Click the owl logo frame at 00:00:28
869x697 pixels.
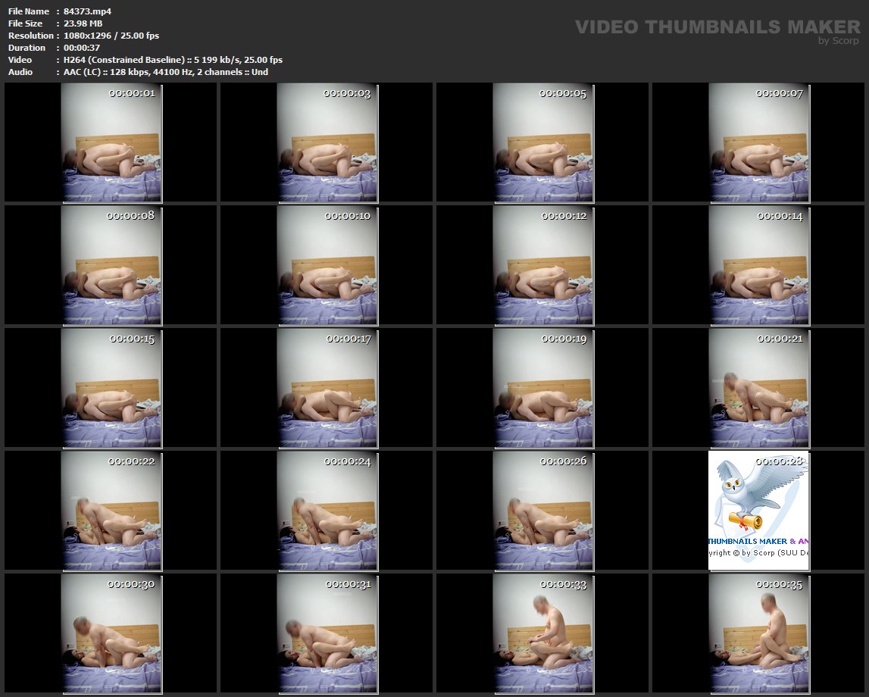pyautogui.click(x=758, y=510)
